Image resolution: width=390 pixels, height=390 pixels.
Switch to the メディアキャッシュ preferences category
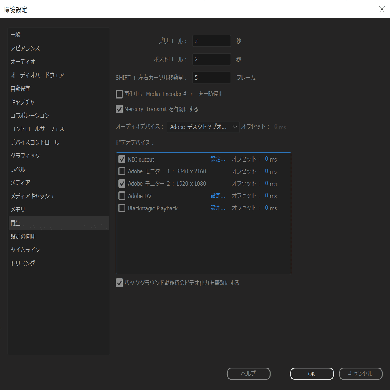pyautogui.click(x=32, y=196)
